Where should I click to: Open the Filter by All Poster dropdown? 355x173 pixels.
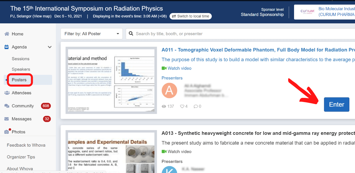[x=91, y=33]
